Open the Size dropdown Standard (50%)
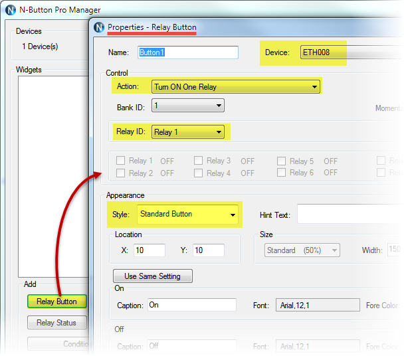 pos(302,250)
